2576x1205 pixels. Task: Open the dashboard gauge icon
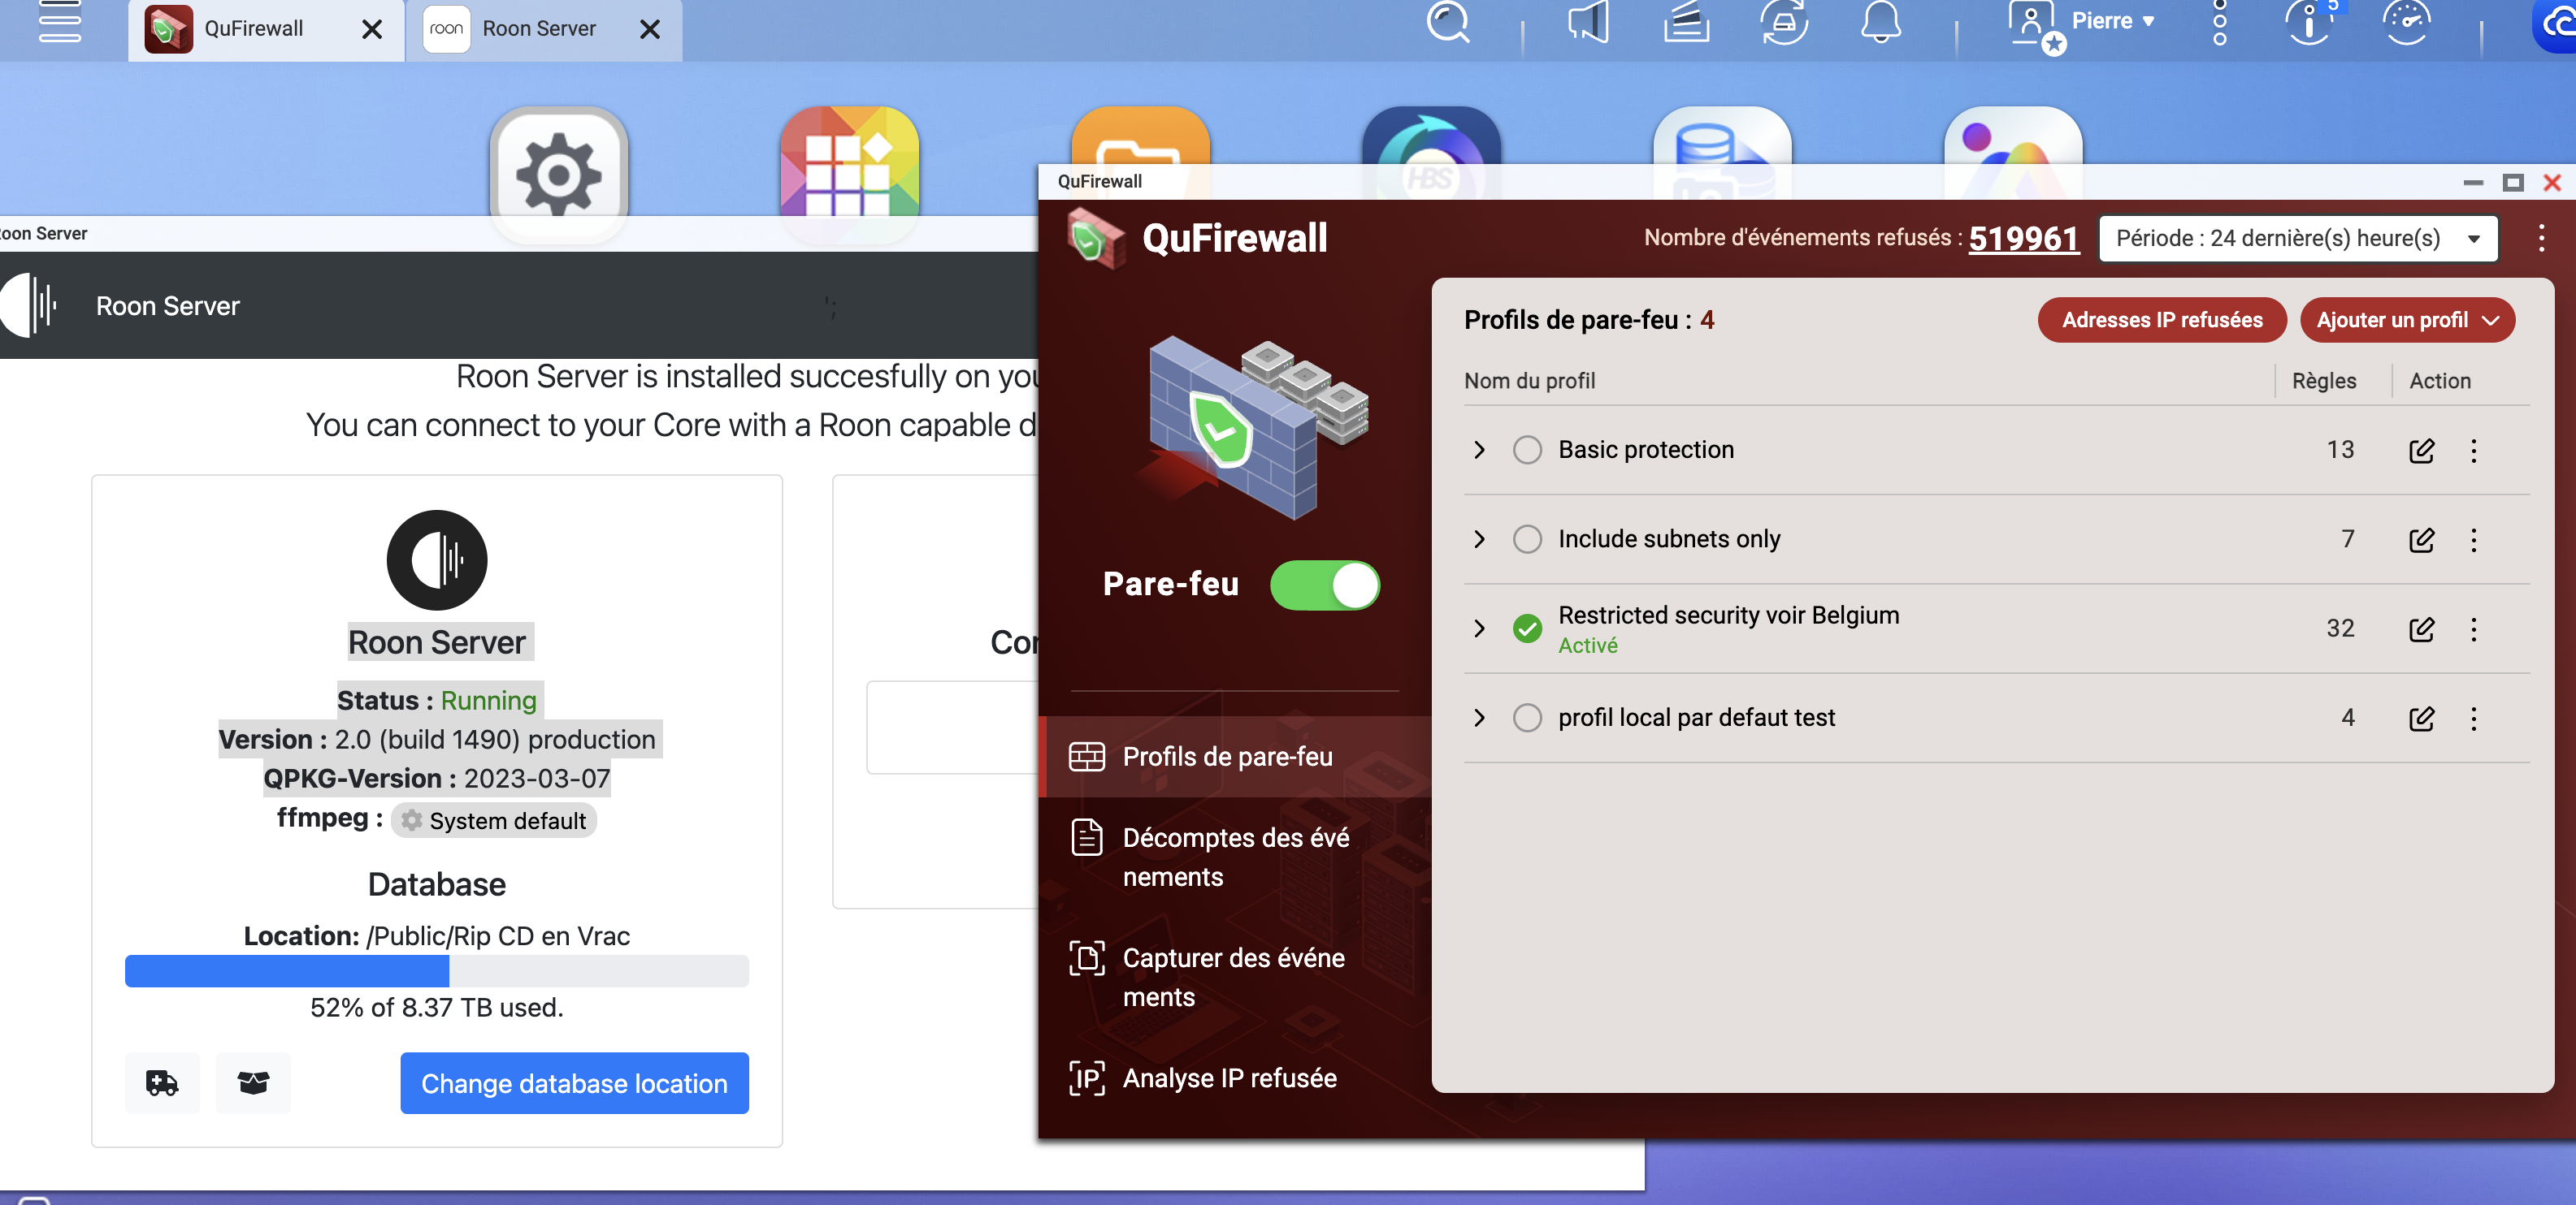(x=2406, y=21)
